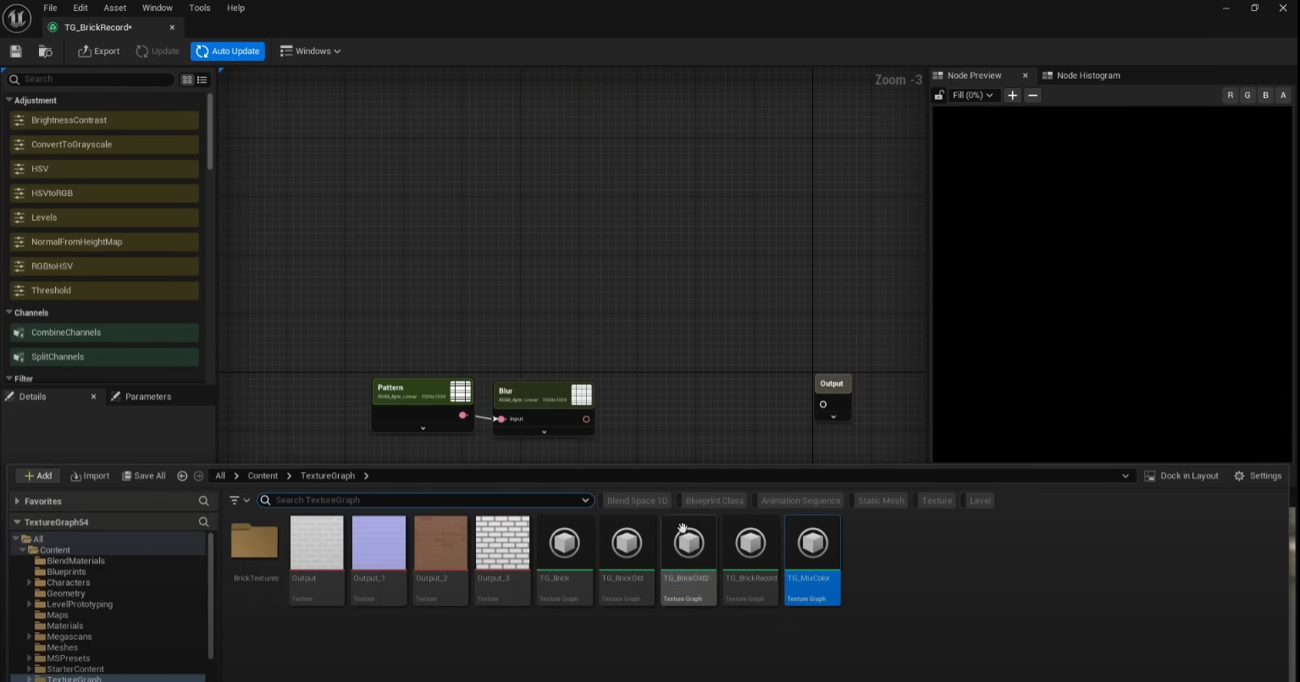Click the Blur node output pin
Image resolution: width=1300 pixels, height=682 pixels.
pos(586,419)
